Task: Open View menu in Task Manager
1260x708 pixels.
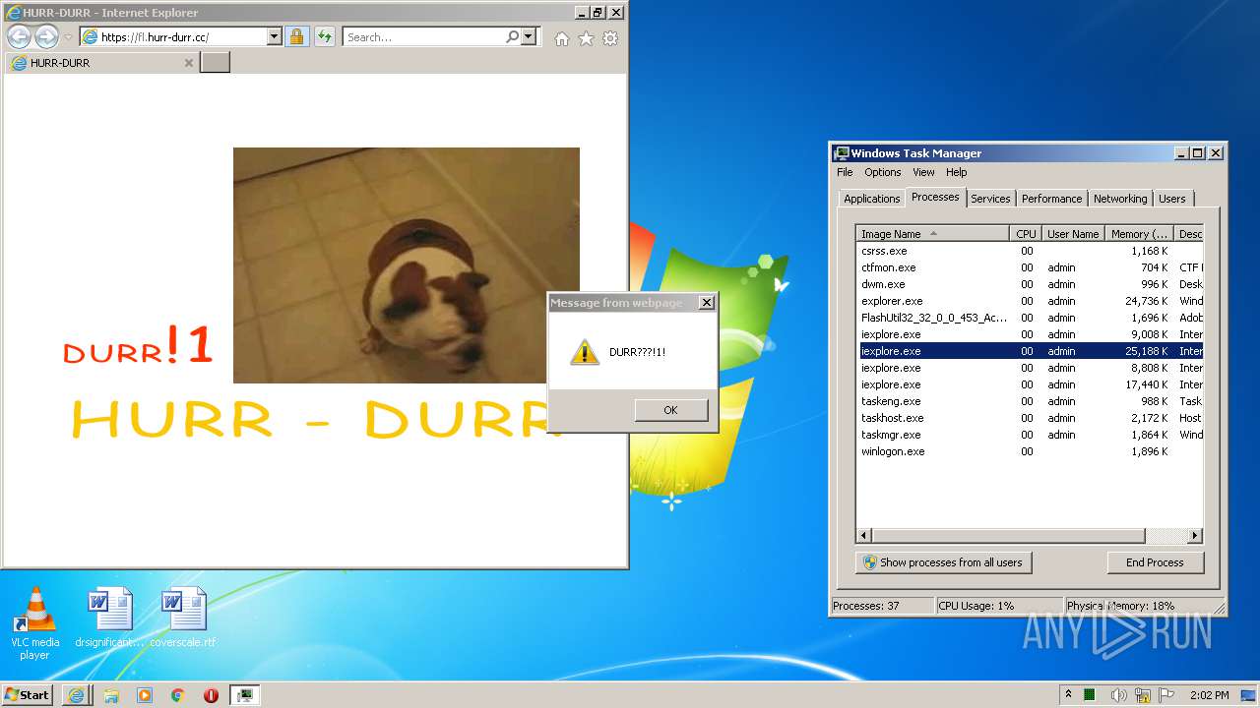Action: (923, 172)
